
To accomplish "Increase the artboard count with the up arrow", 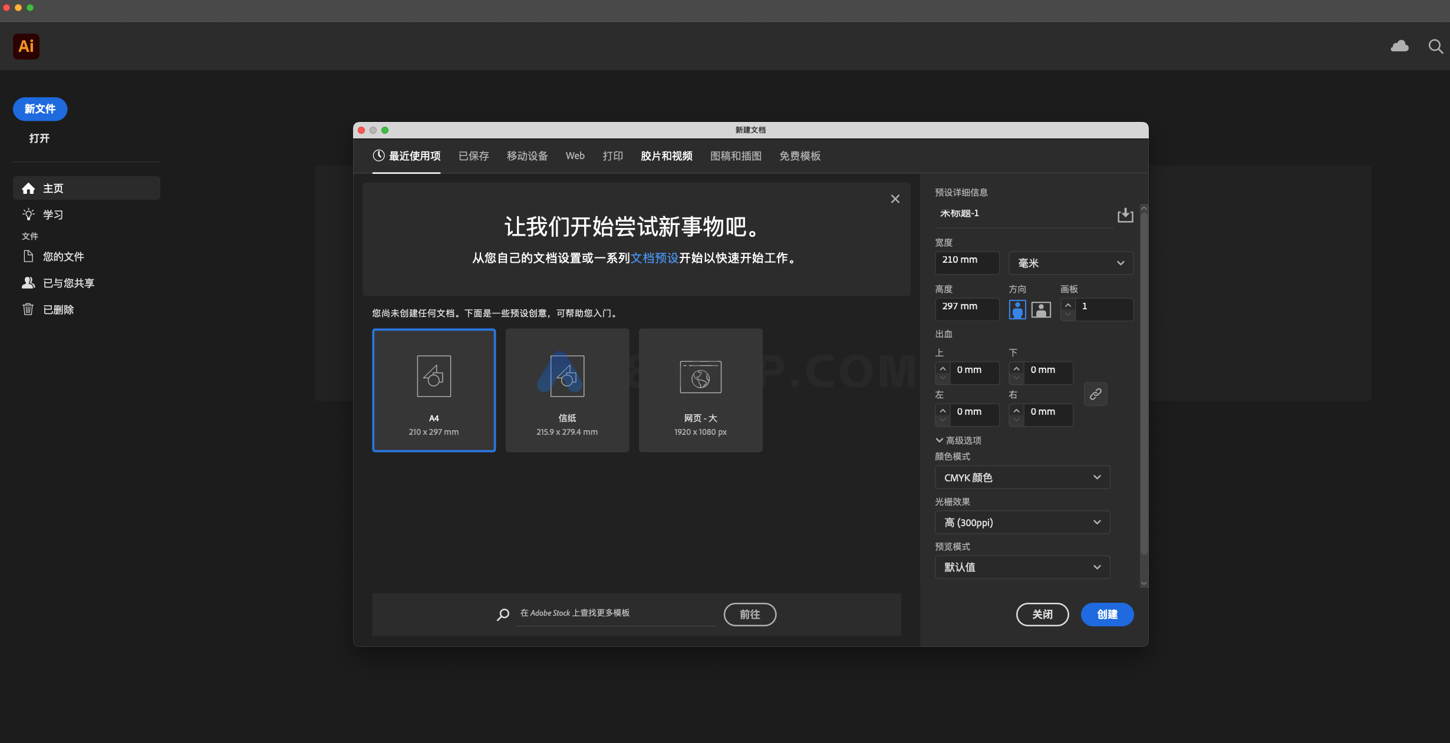I will coord(1068,305).
